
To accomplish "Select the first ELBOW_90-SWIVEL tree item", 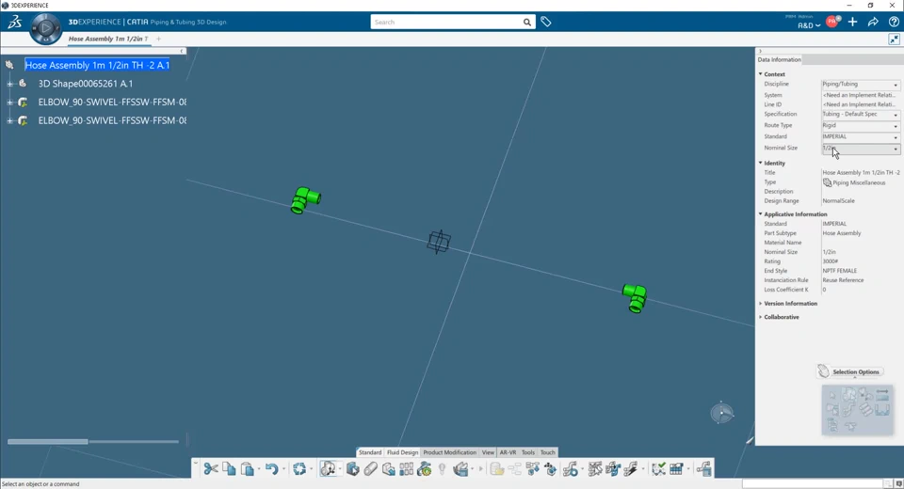I will pos(112,102).
